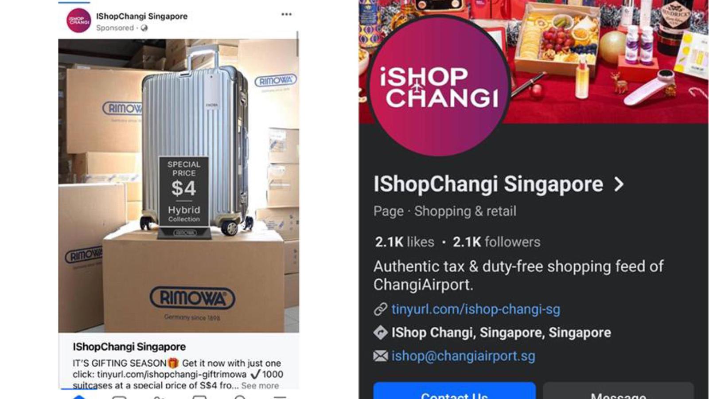The width and height of the screenshot is (709, 399).
Task: Click the globe public-audience icon beside Sponsored
Action: click(x=144, y=28)
